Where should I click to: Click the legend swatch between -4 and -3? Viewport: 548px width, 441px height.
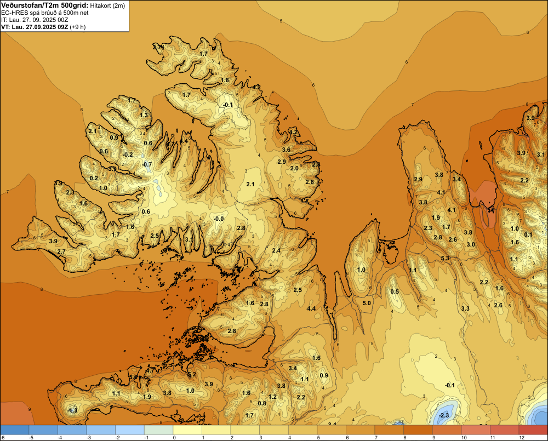click(x=72, y=430)
